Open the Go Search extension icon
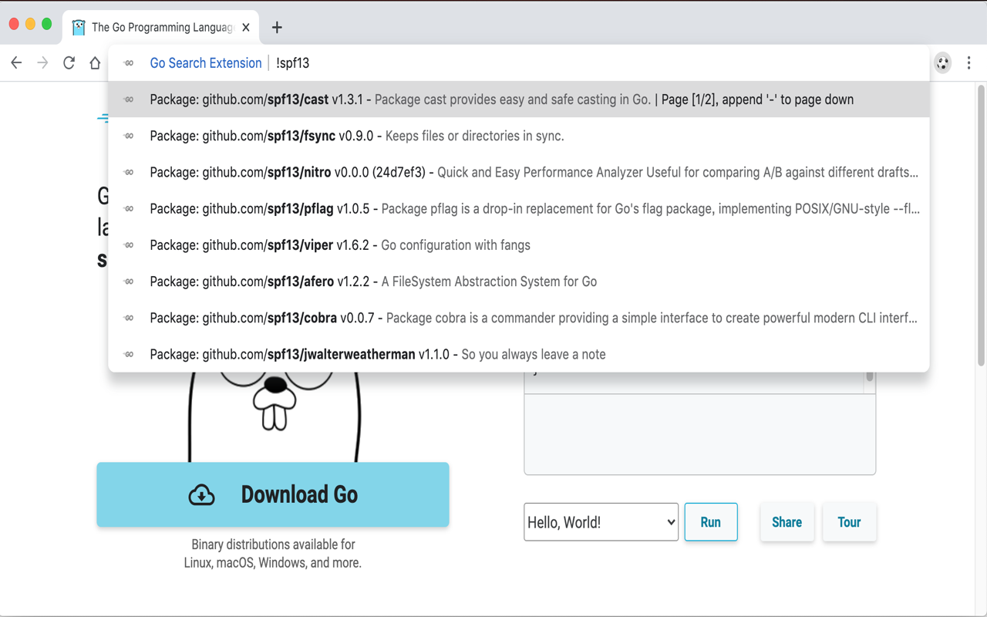987x617 pixels. (x=942, y=63)
